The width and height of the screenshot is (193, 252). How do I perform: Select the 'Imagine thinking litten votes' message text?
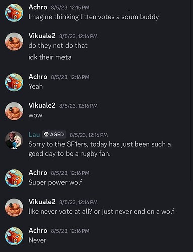tap(94, 17)
